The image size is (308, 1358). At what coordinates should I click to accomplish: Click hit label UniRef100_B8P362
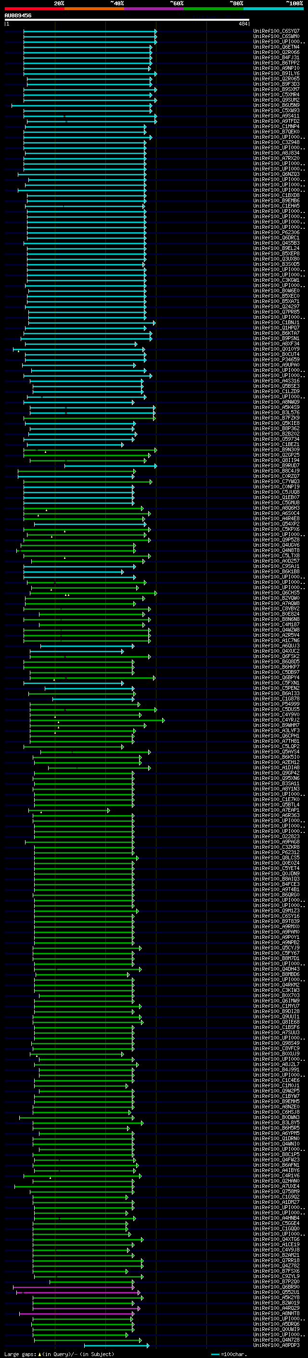[276, 428]
